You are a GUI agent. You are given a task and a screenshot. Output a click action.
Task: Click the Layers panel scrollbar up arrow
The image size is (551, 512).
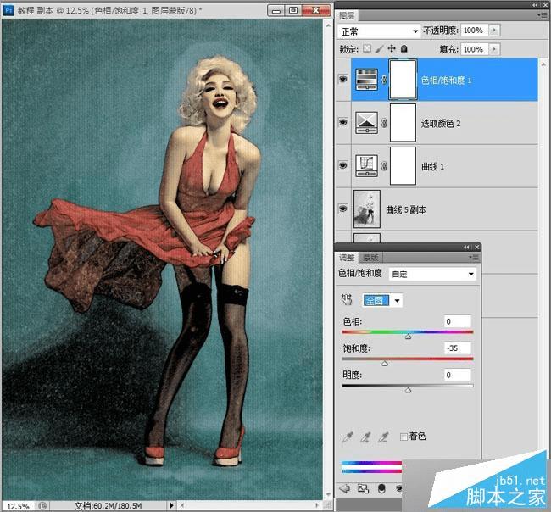point(543,64)
